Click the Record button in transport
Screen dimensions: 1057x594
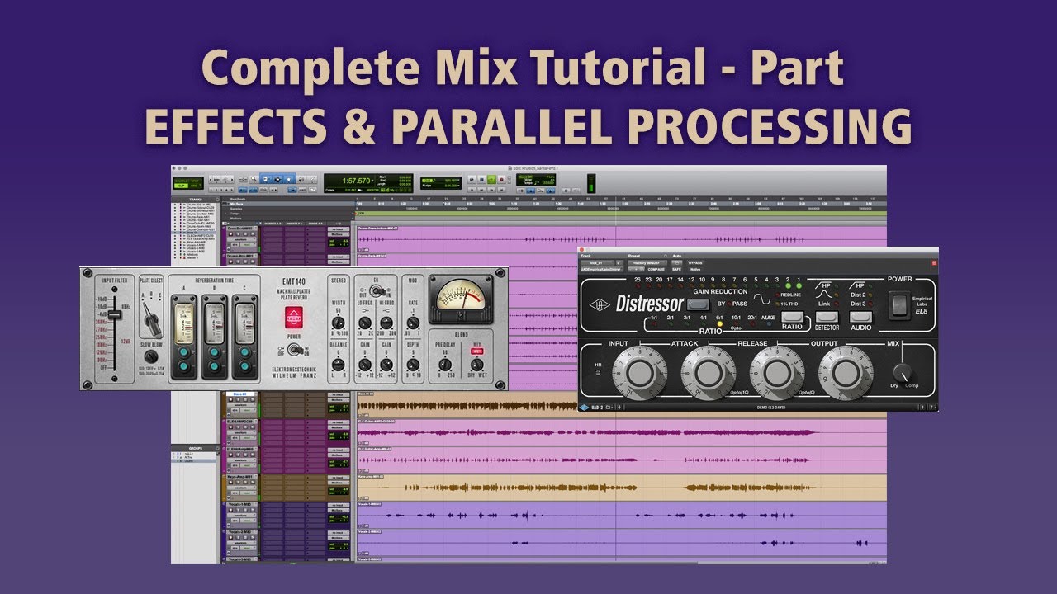(x=501, y=179)
